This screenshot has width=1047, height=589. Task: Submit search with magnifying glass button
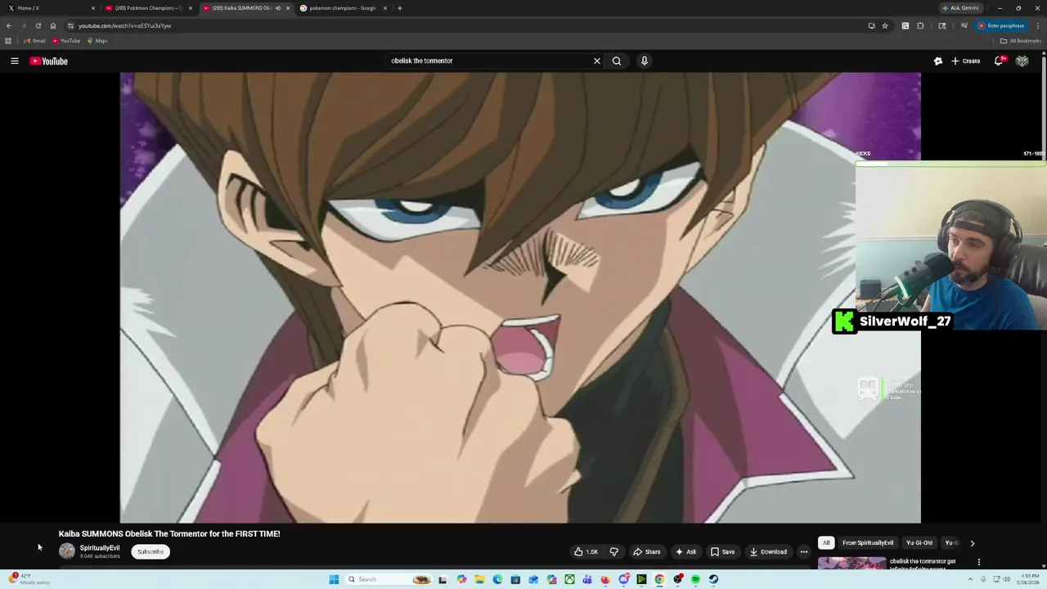(617, 61)
